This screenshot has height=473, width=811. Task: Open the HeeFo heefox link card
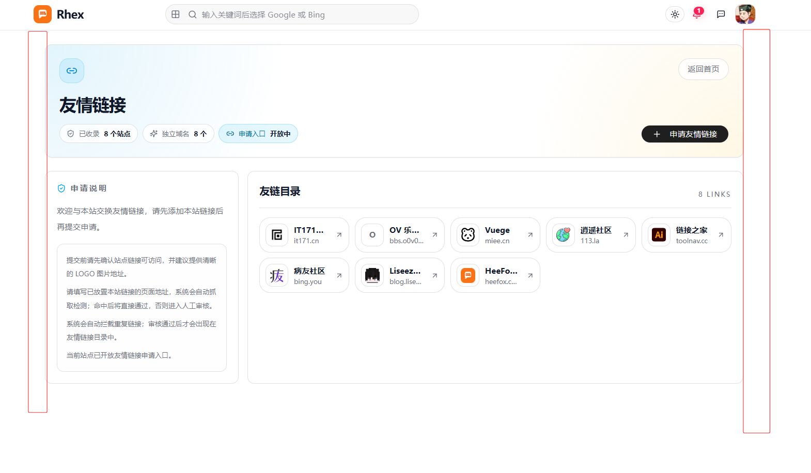(495, 275)
